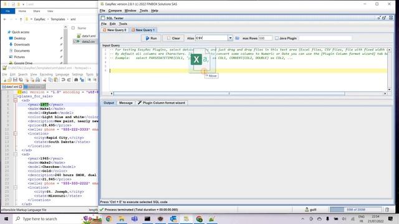Viewport: 399px width, 224px height.
Task: Click the Cut scissors icon in Notepad++ toolbar
Action: 45,80
